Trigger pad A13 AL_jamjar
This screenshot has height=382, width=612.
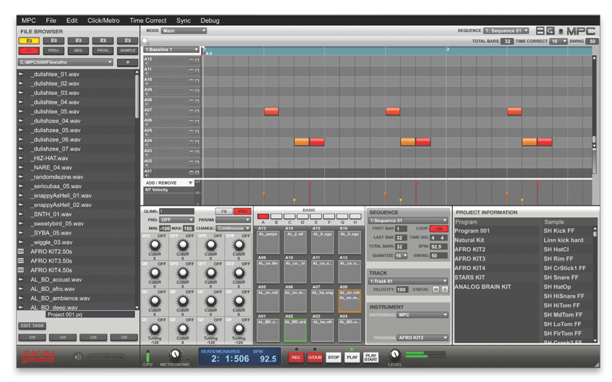coord(268,242)
